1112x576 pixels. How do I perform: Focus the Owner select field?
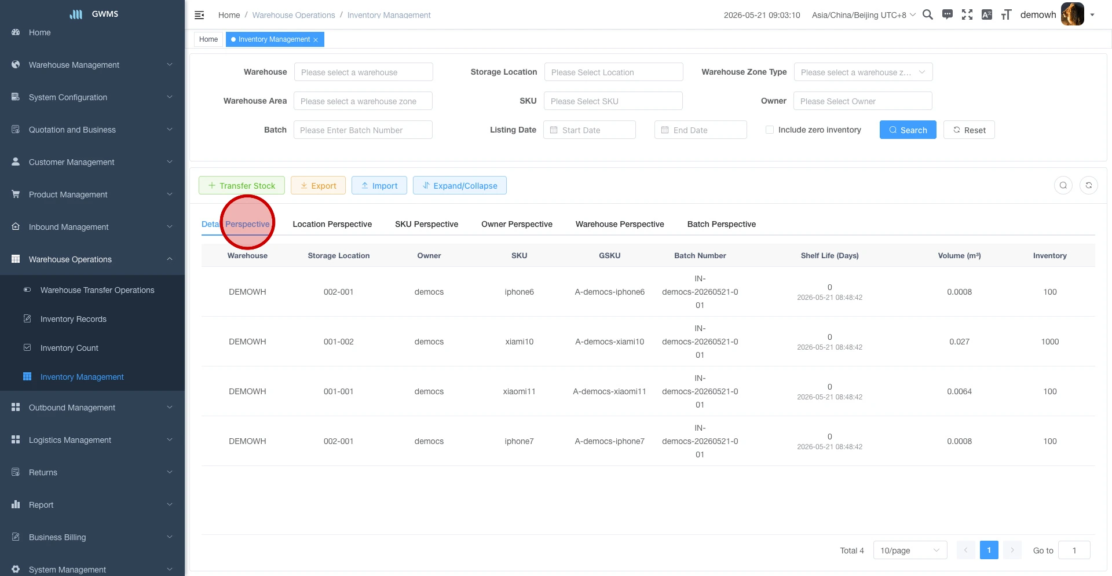pyautogui.click(x=862, y=101)
